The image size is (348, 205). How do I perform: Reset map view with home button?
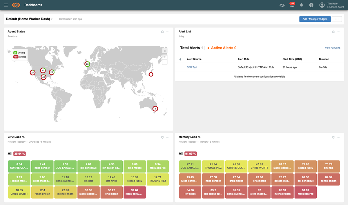[x=165, y=50]
